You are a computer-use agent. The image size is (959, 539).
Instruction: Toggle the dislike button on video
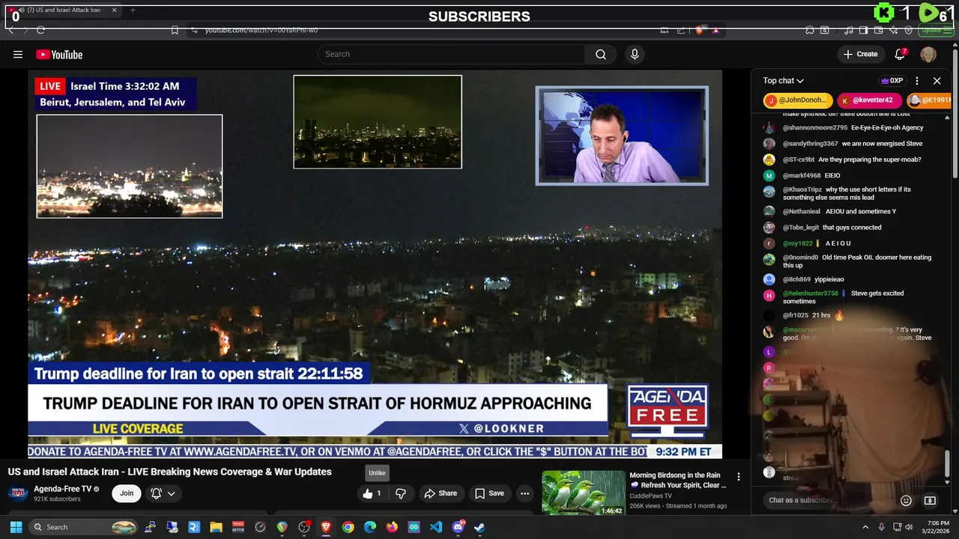(401, 493)
